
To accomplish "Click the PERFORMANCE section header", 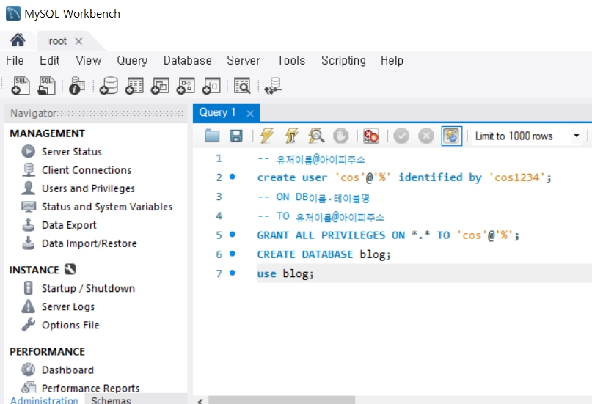I will tap(47, 351).
